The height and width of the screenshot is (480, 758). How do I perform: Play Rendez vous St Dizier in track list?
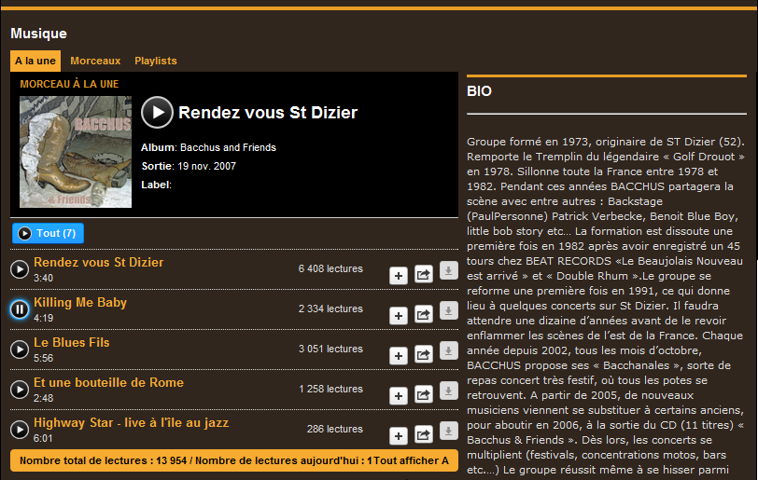pos(20,269)
